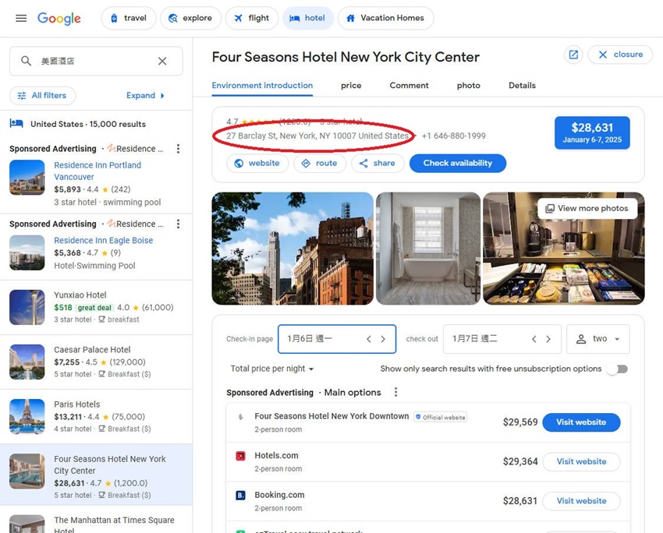Select Paris Hotels listing
663x533 pixels.
97,416
